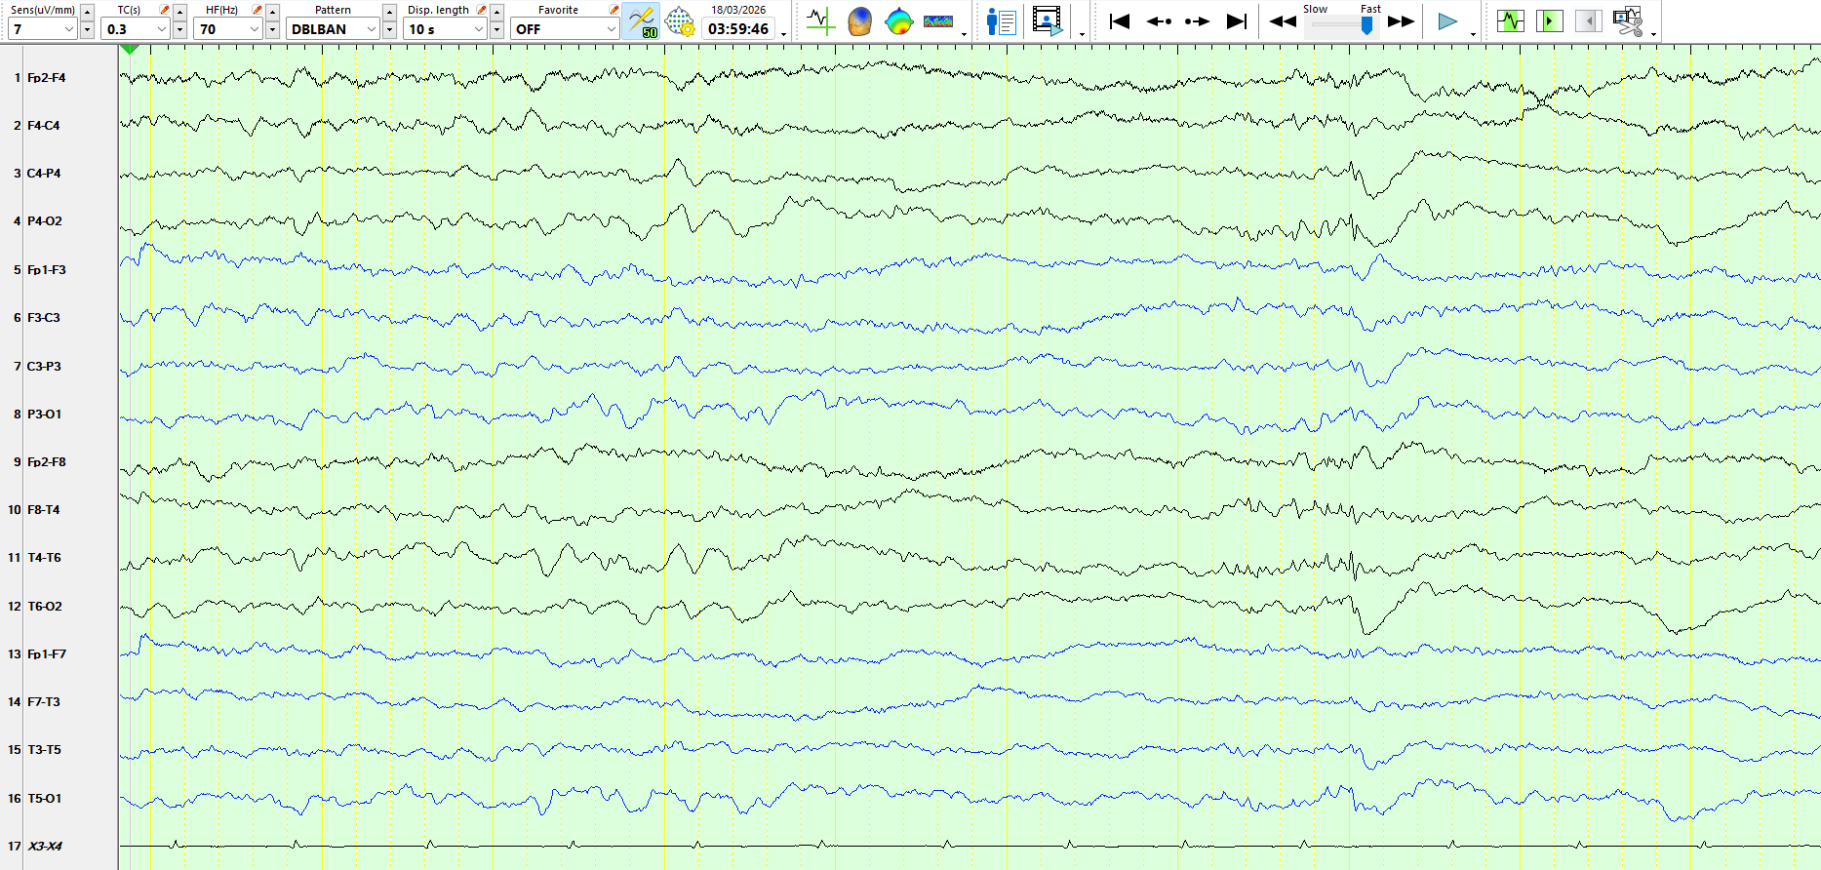
Task: Open the Sens(uV/mm) dropdown
Action: (x=42, y=29)
